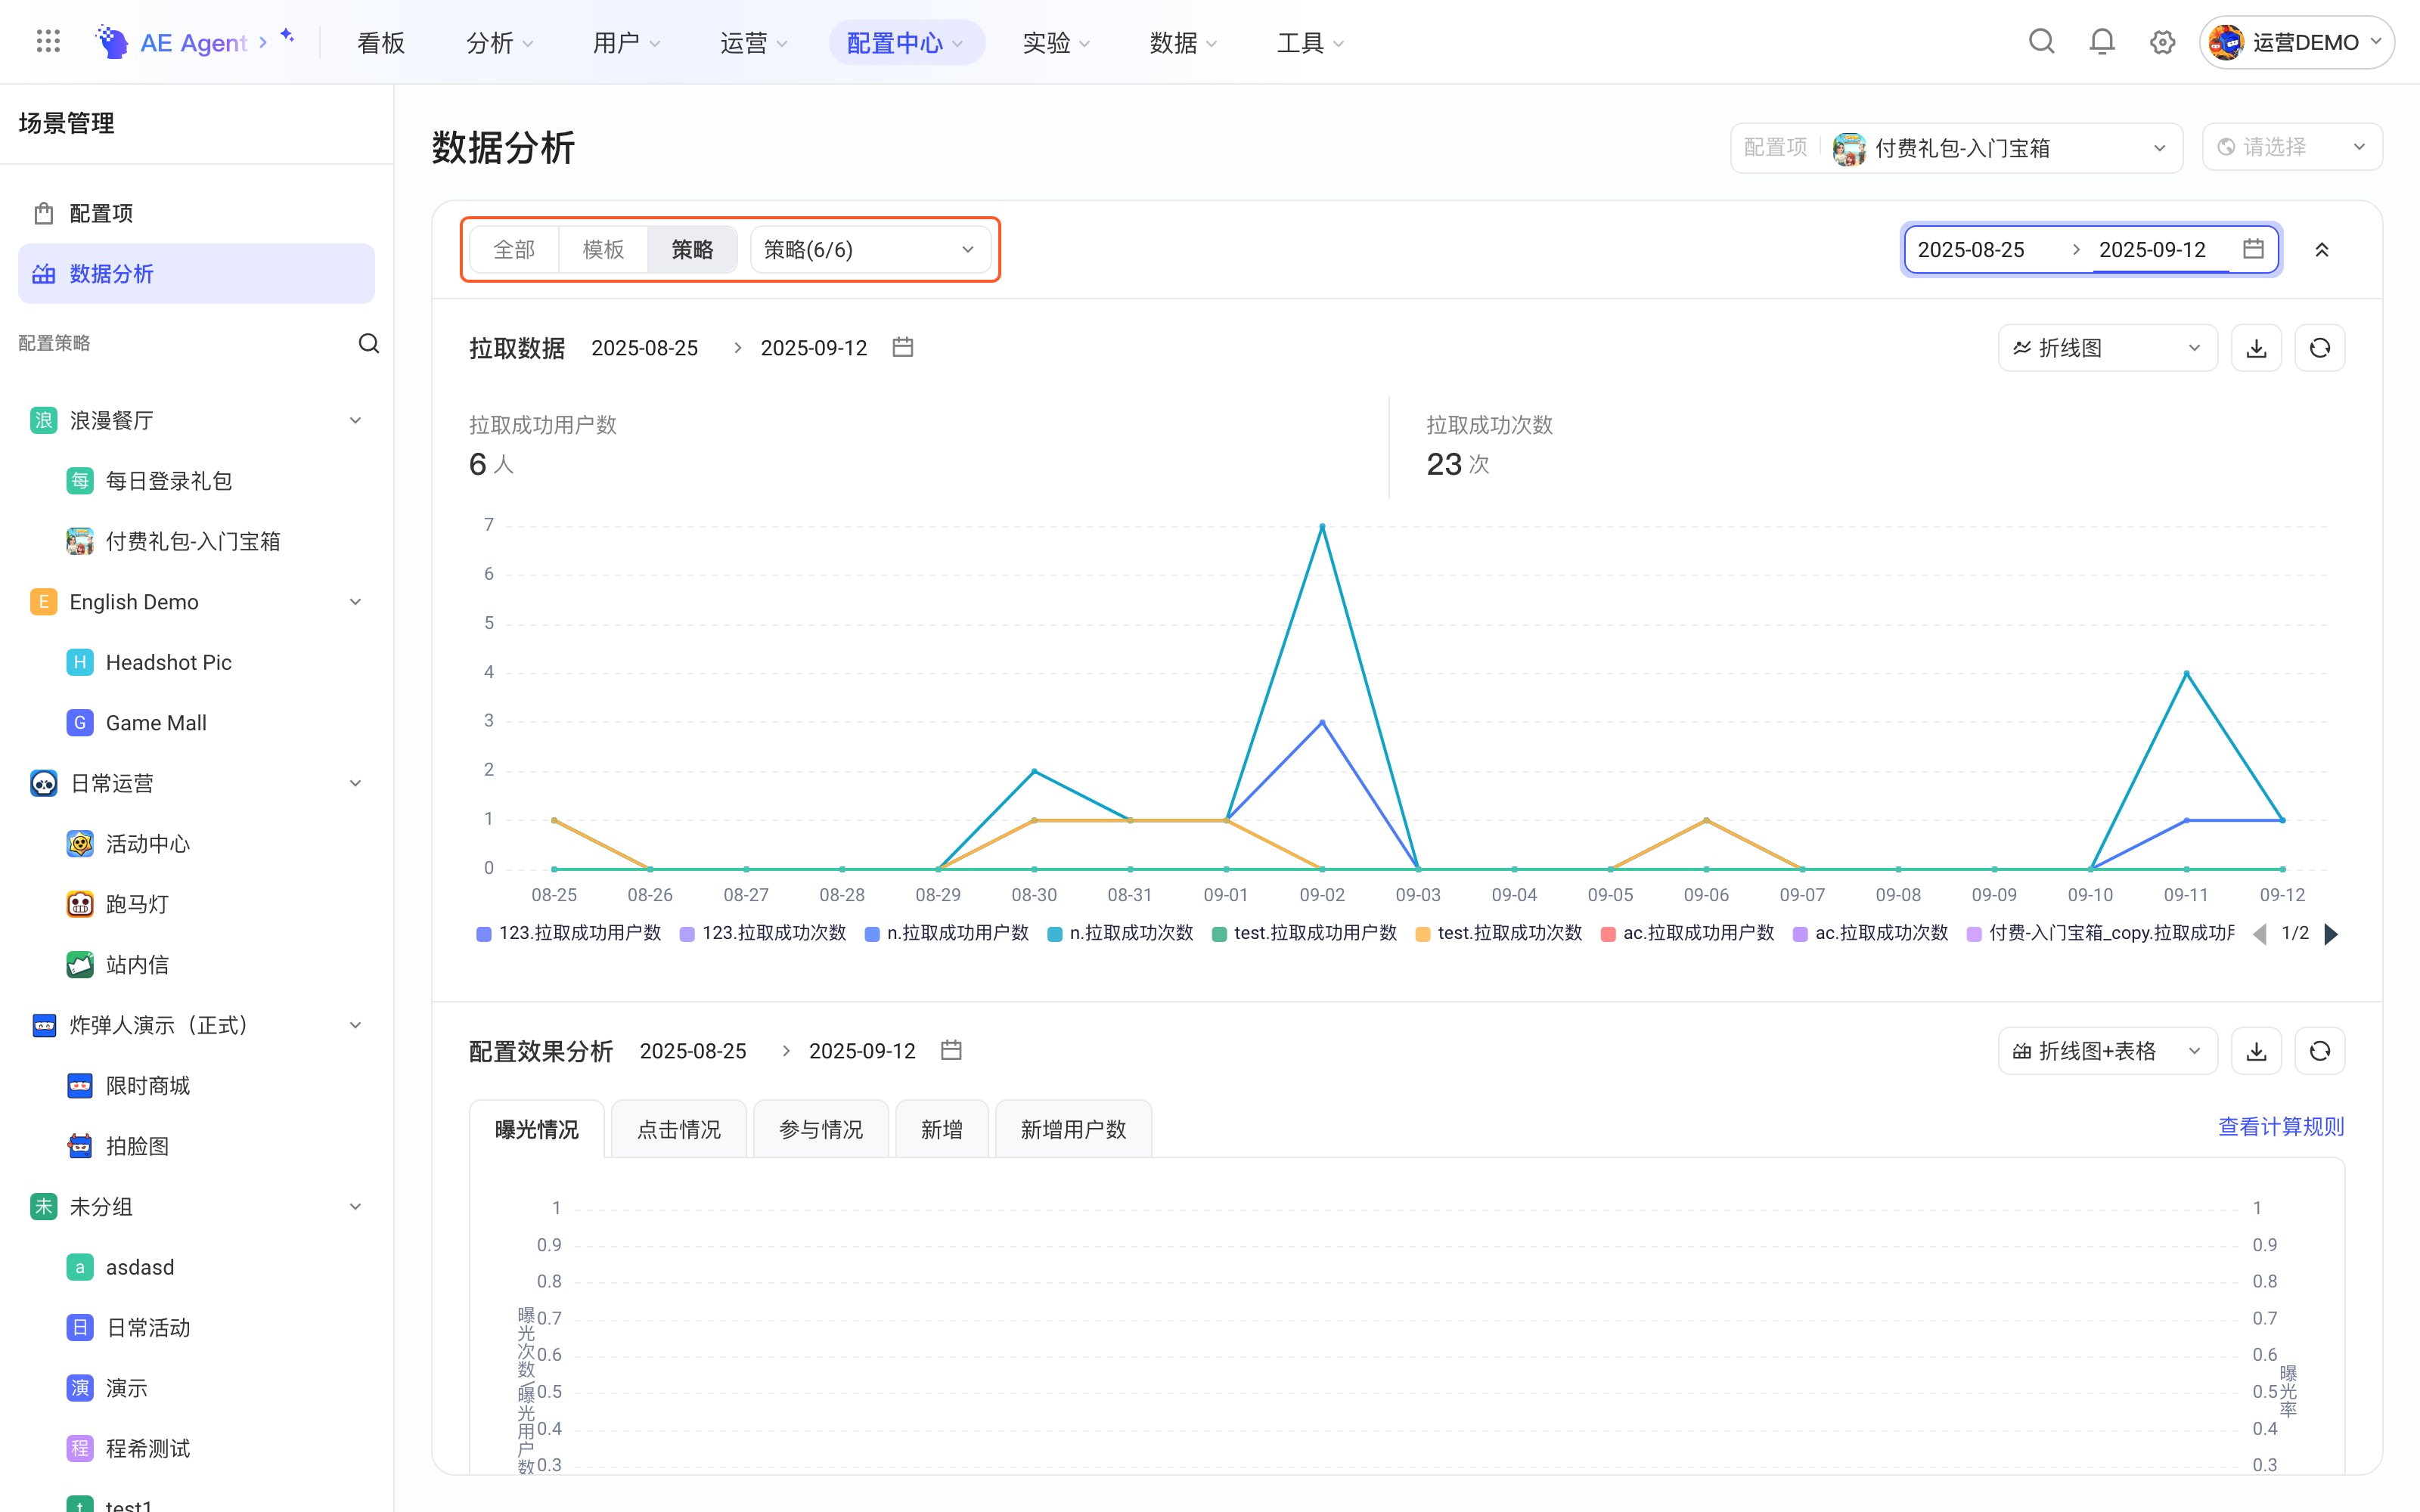Screen dimensions: 2420x1512
Task: Collapse the 炸弹人演示（正式） group
Action: (355, 1025)
